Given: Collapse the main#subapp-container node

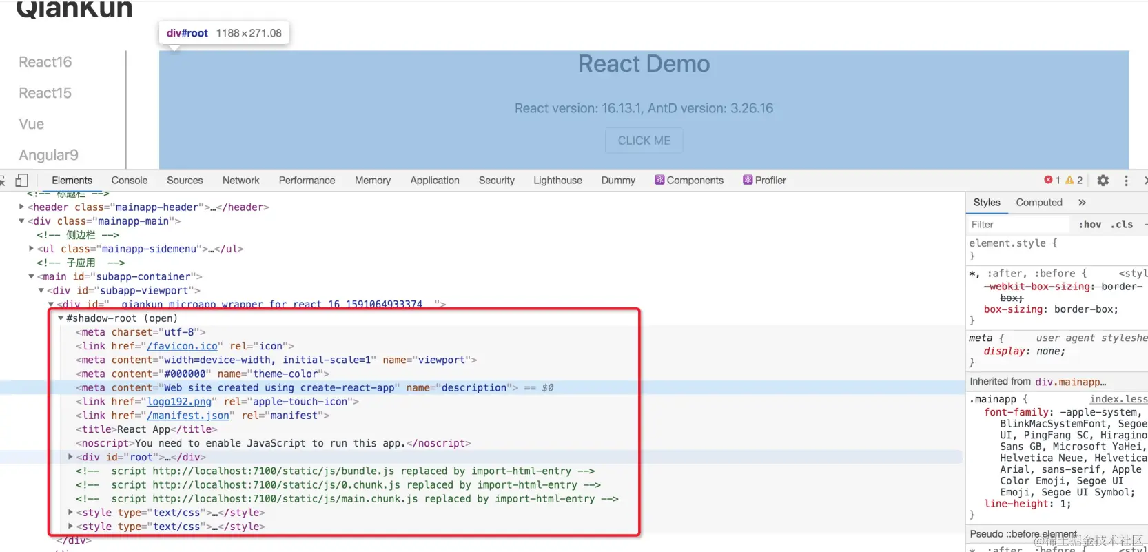Looking at the screenshot, I should pos(31,276).
